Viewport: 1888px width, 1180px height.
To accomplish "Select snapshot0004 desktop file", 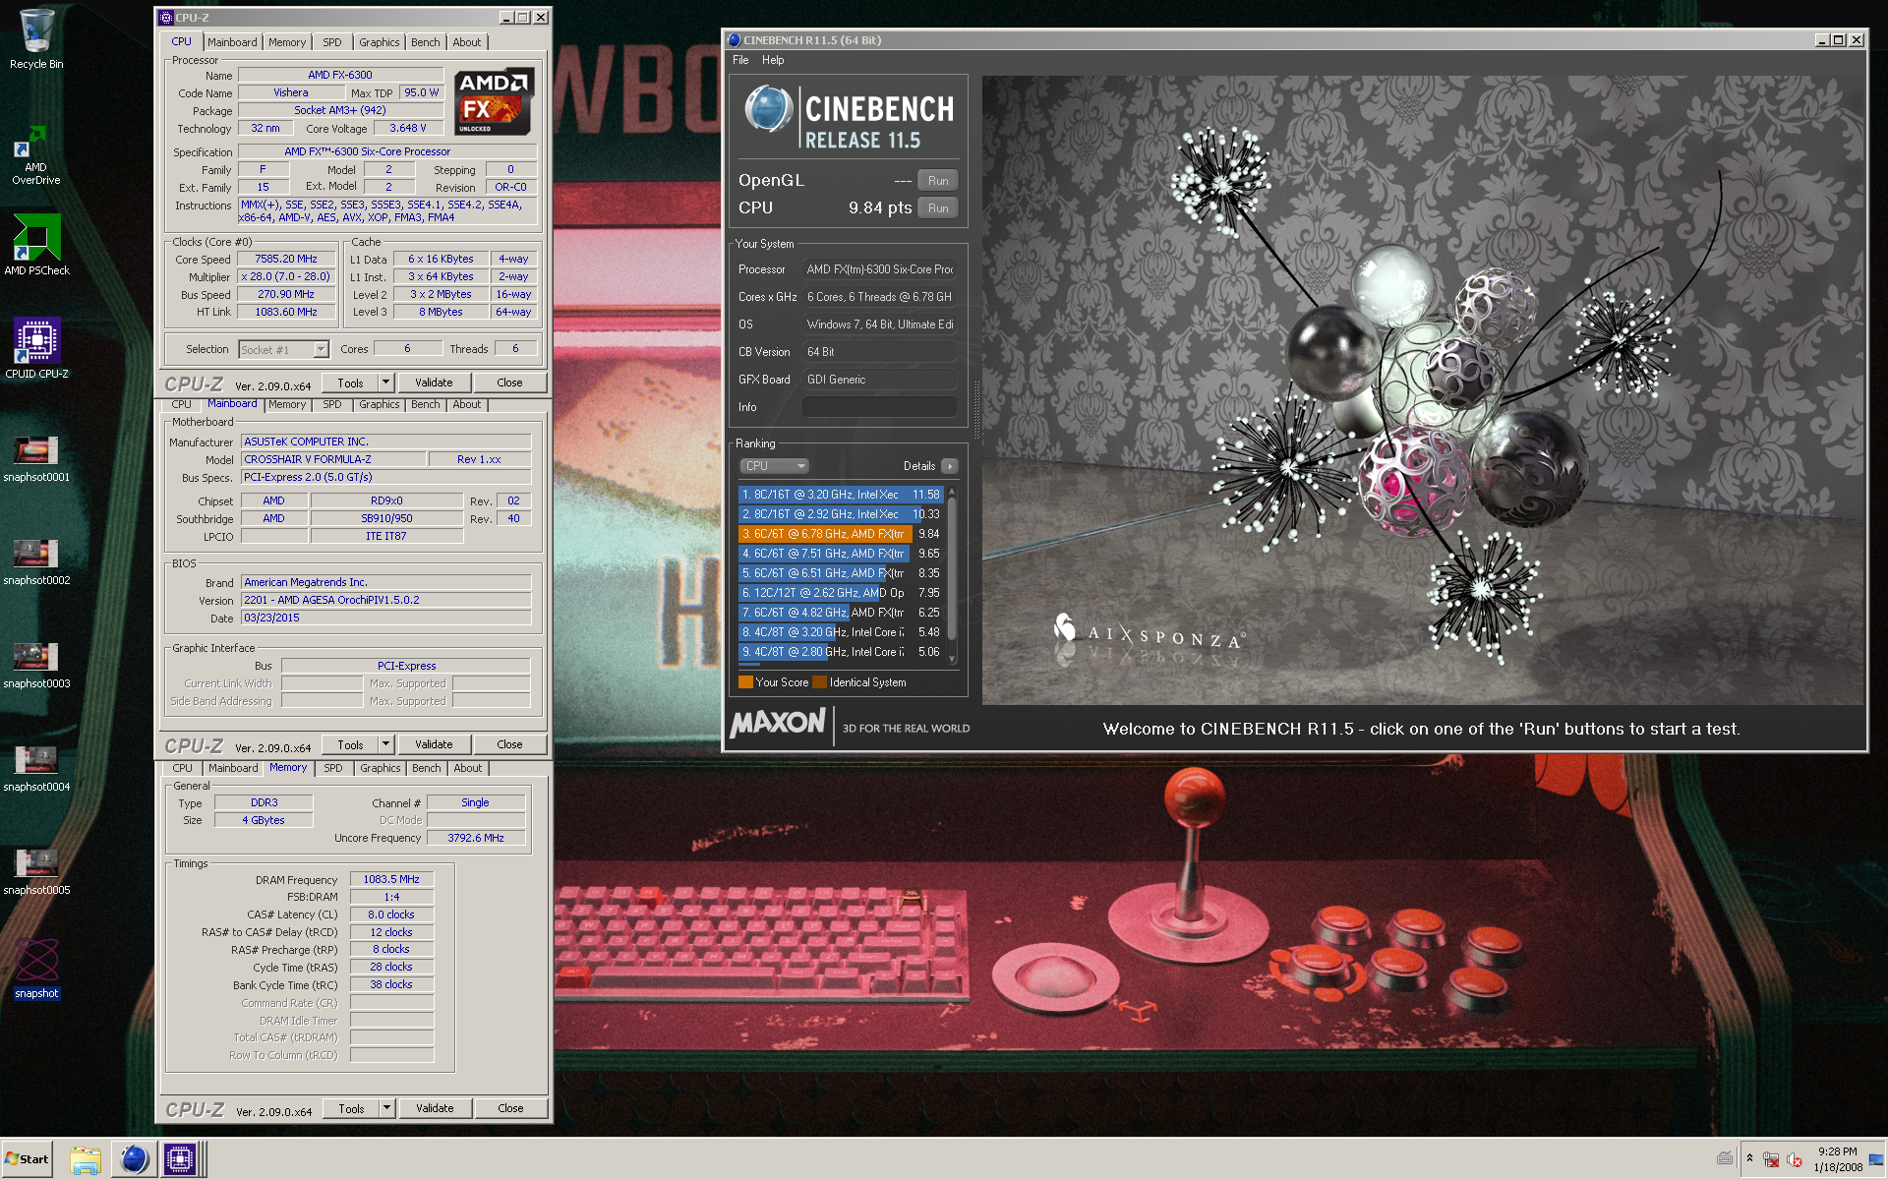I will coord(36,769).
